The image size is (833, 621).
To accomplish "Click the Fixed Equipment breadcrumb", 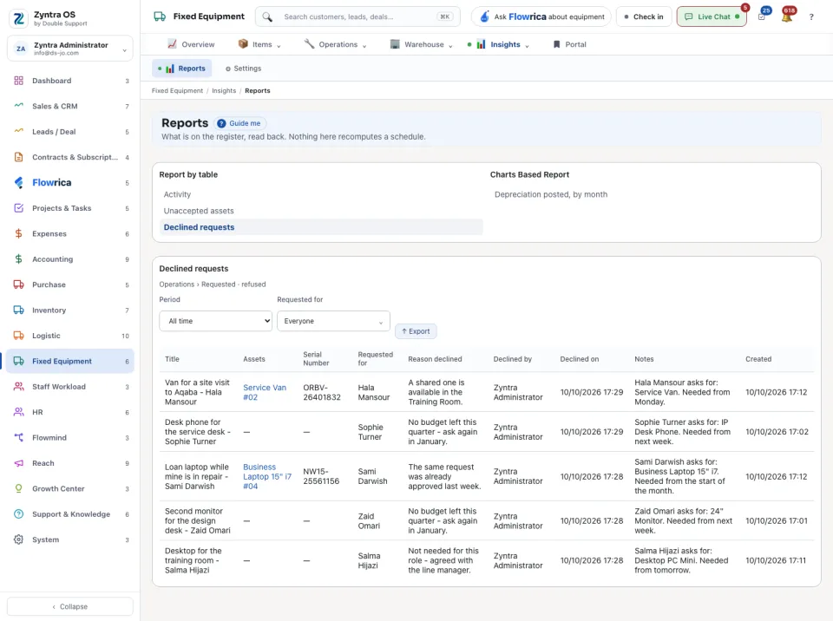I will click(177, 91).
